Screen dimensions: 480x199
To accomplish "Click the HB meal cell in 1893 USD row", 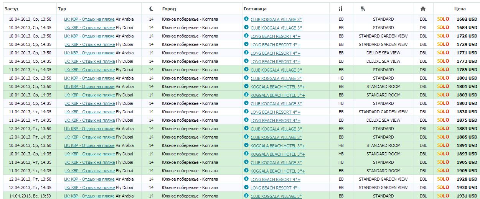I will (x=341, y=154).
